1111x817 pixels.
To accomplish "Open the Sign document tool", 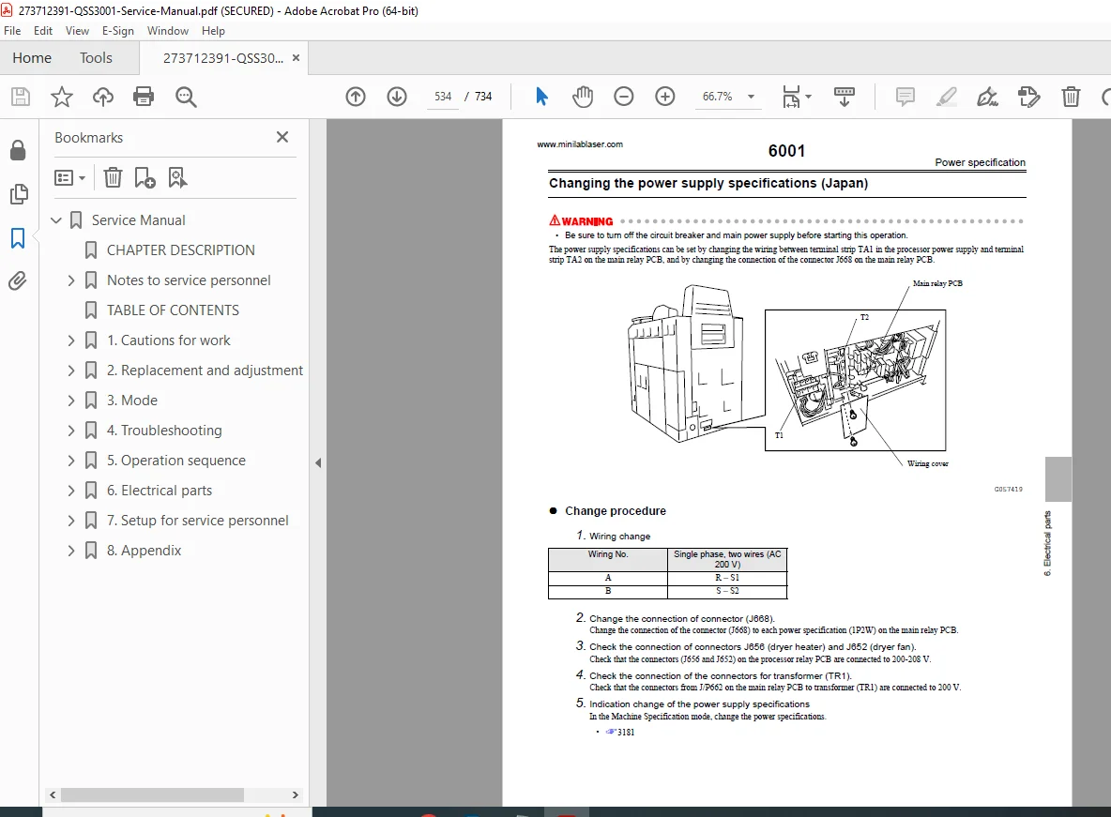I will point(987,97).
